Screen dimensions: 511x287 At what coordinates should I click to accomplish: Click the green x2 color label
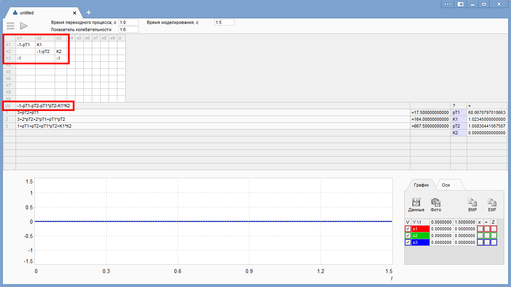420,236
